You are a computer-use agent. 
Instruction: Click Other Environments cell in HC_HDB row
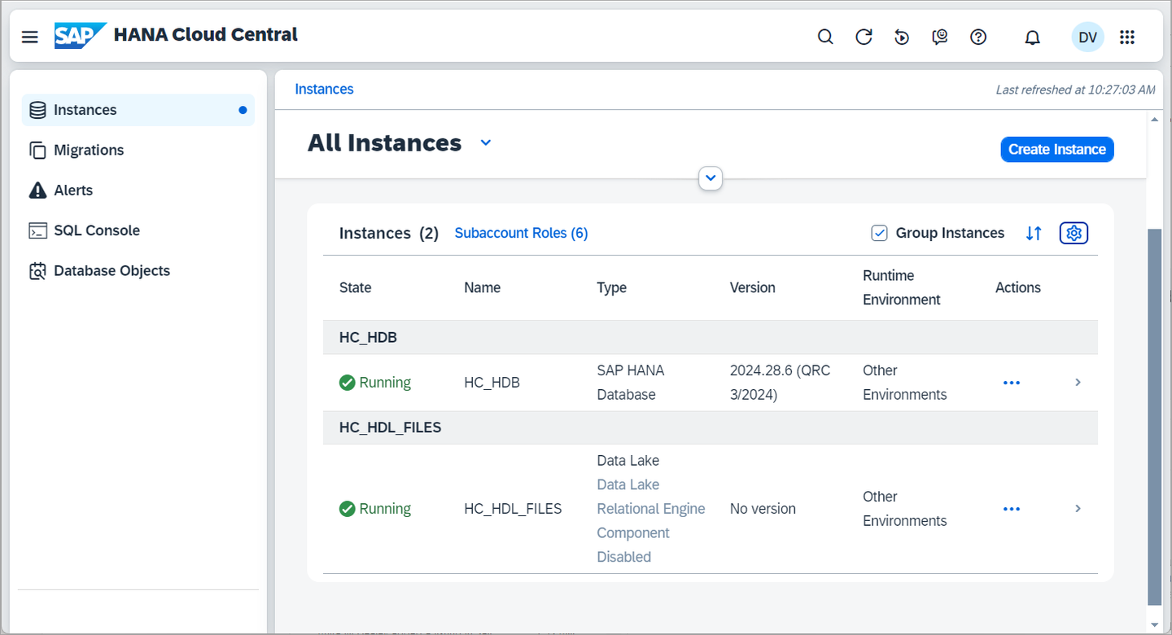904,383
